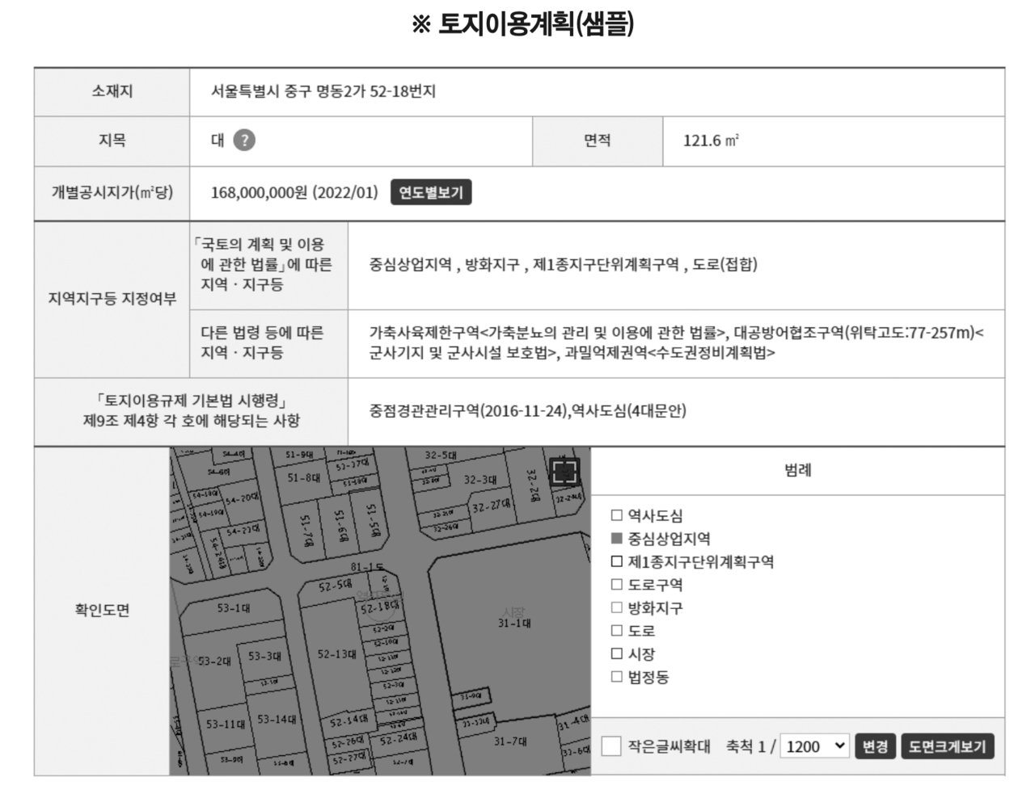Click the filled 중심상업지역 legend swatch

coord(617,539)
